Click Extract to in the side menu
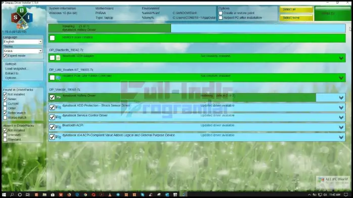 click(x=12, y=73)
